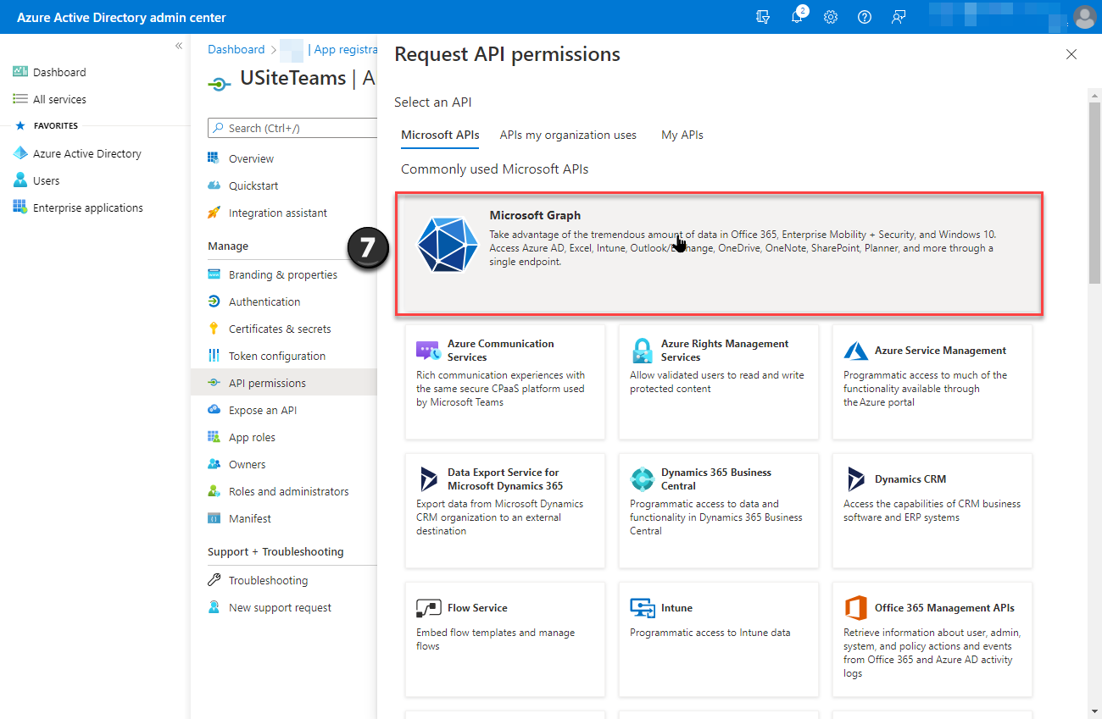Choose the Office 365 Management APIs card
This screenshot has height=719, width=1102.
[932, 639]
